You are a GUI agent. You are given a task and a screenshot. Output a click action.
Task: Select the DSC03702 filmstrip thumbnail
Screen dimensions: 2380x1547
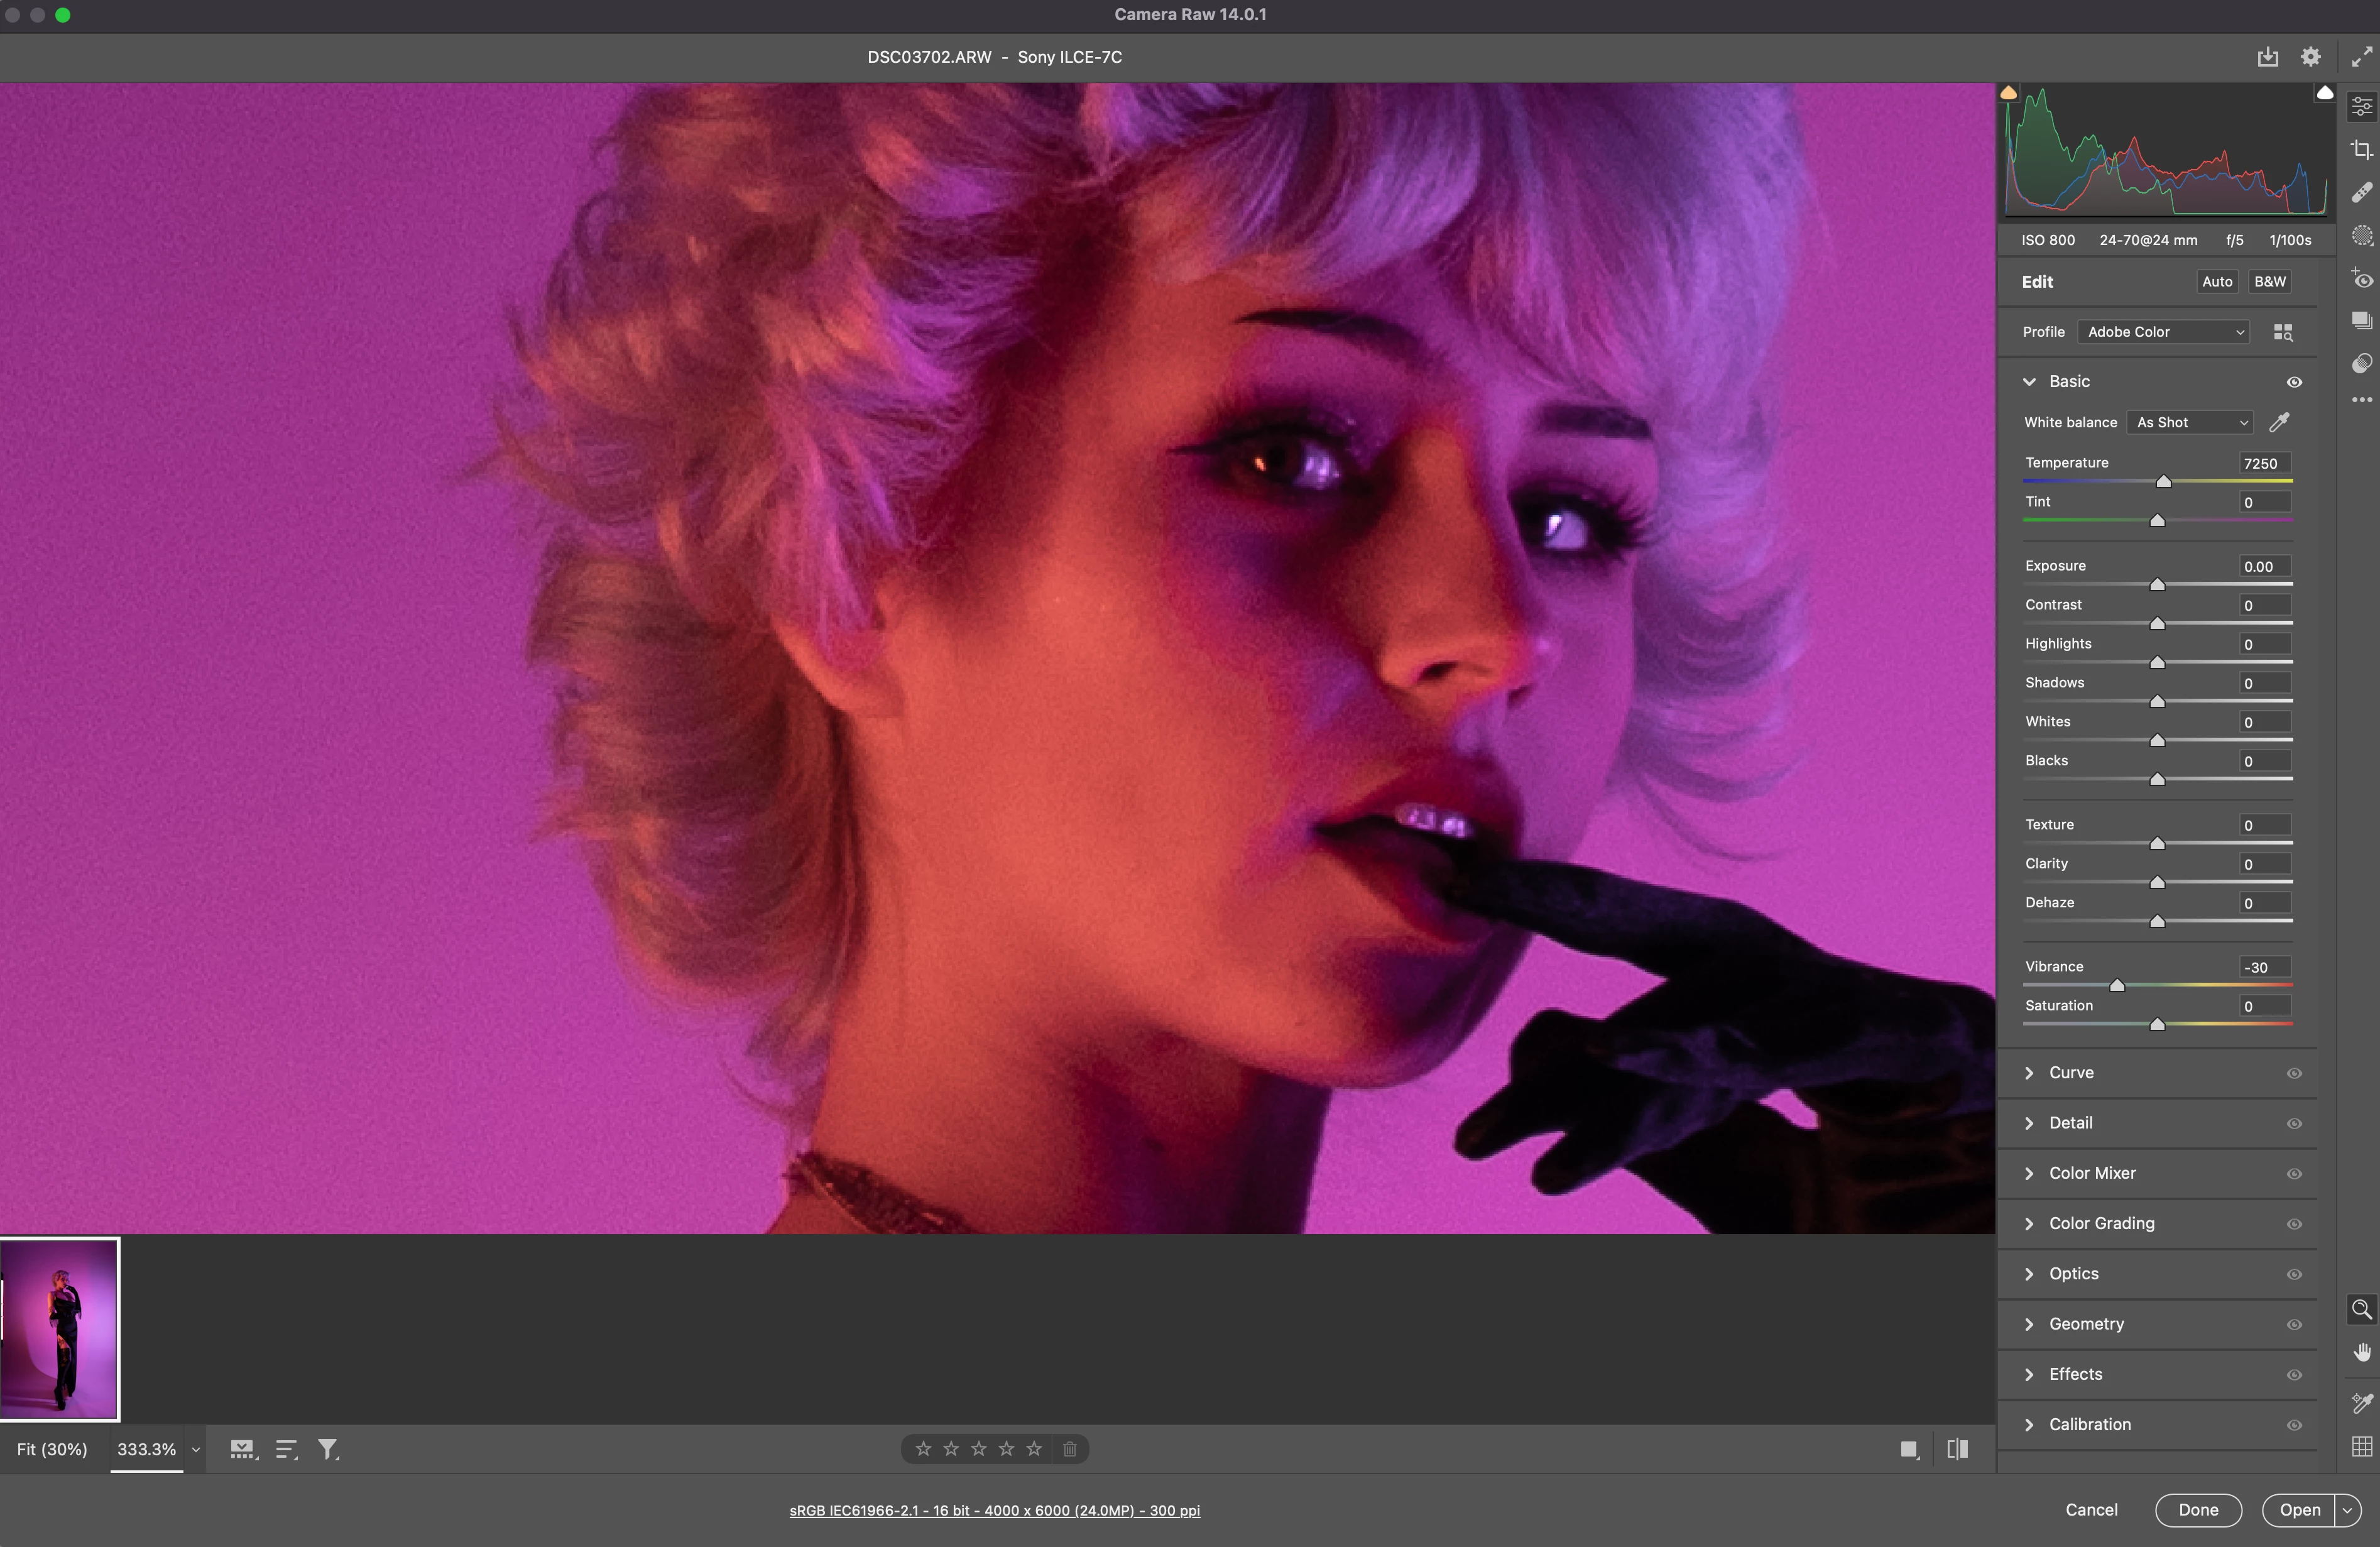coord(60,1329)
